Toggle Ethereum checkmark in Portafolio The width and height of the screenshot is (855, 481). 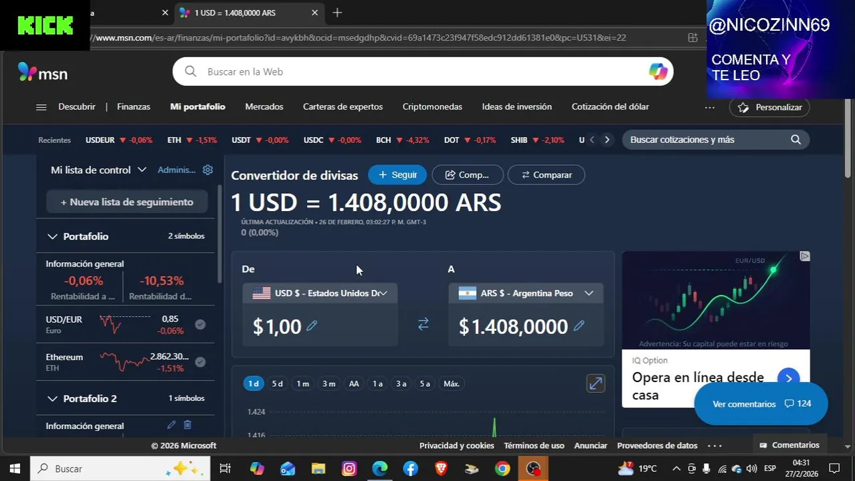tap(200, 362)
